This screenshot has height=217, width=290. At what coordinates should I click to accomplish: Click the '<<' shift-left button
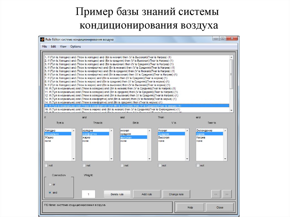[216, 194]
